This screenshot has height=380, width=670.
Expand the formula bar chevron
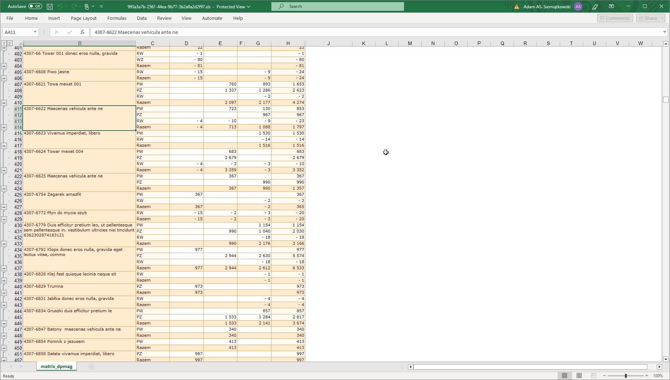[665, 32]
